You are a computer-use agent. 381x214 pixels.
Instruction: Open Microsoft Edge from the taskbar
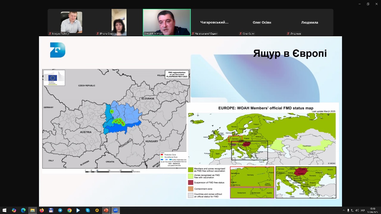click(x=23, y=210)
